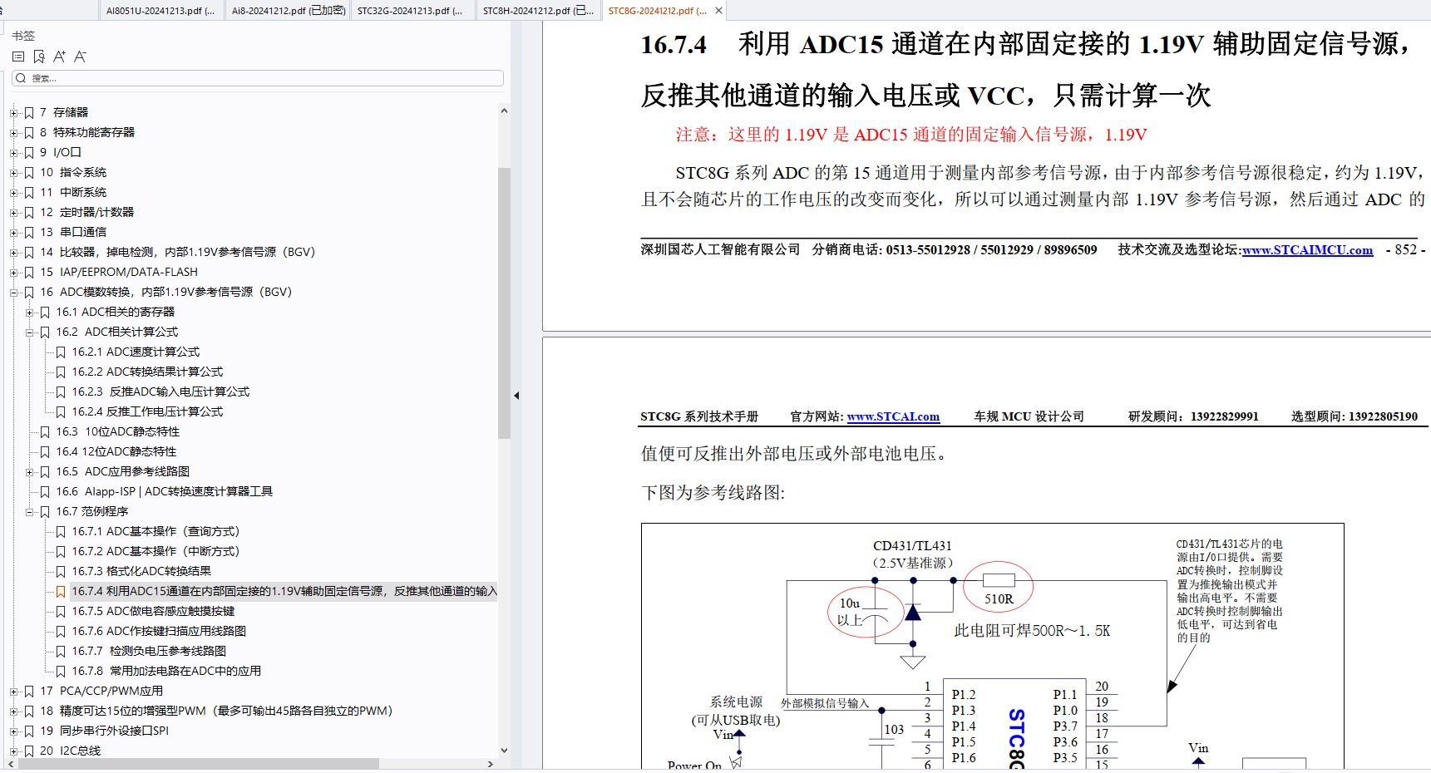Expand bookmark 12 定时器/计数器
1431x773 pixels.
point(13,212)
